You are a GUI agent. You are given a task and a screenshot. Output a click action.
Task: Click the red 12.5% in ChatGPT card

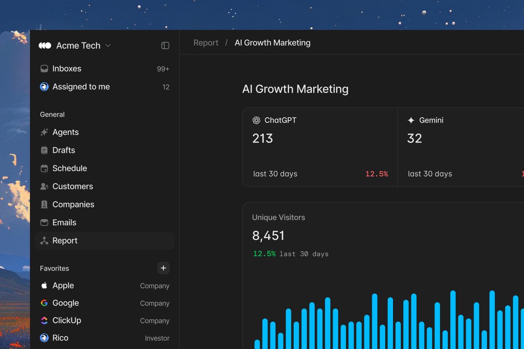[x=376, y=174]
